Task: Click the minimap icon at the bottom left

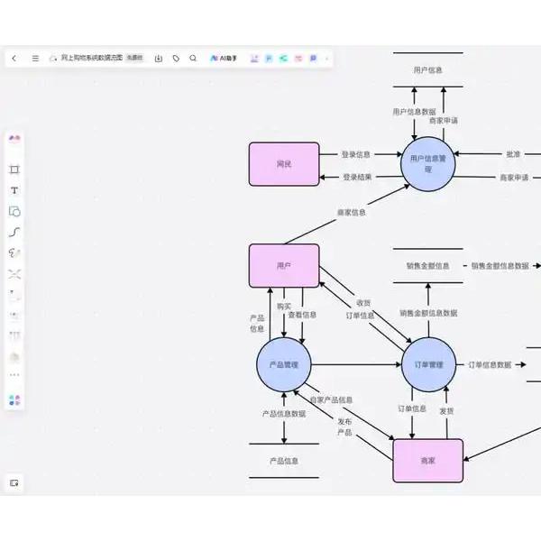Action: click(x=14, y=483)
